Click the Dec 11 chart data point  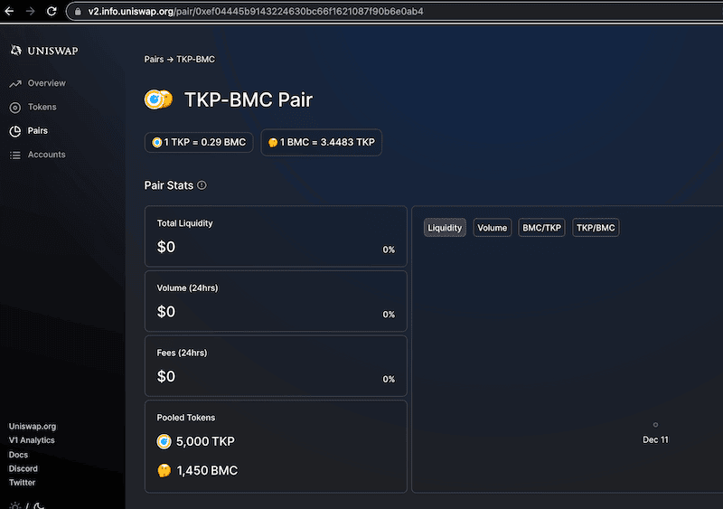(x=655, y=425)
